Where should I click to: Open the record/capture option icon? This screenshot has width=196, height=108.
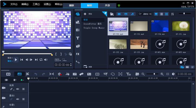point(60,74)
